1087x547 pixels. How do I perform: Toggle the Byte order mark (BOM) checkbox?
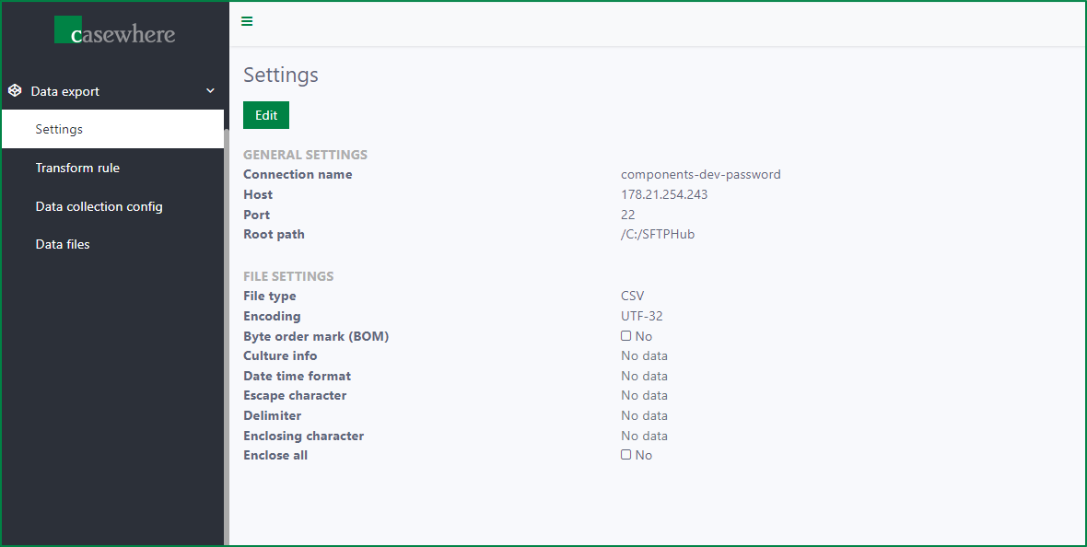626,336
